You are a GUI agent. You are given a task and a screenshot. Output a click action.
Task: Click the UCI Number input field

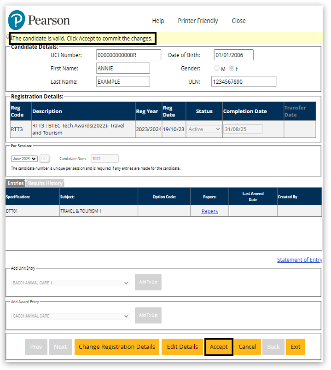[128, 55]
